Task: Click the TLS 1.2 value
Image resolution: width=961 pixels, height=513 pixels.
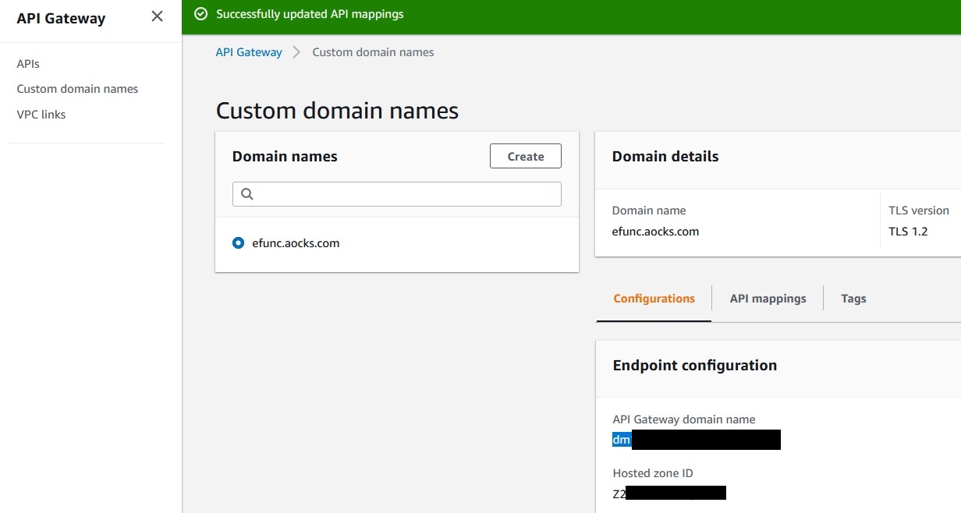Action: pos(908,232)
